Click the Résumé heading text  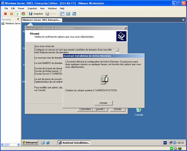pos(35,33)
